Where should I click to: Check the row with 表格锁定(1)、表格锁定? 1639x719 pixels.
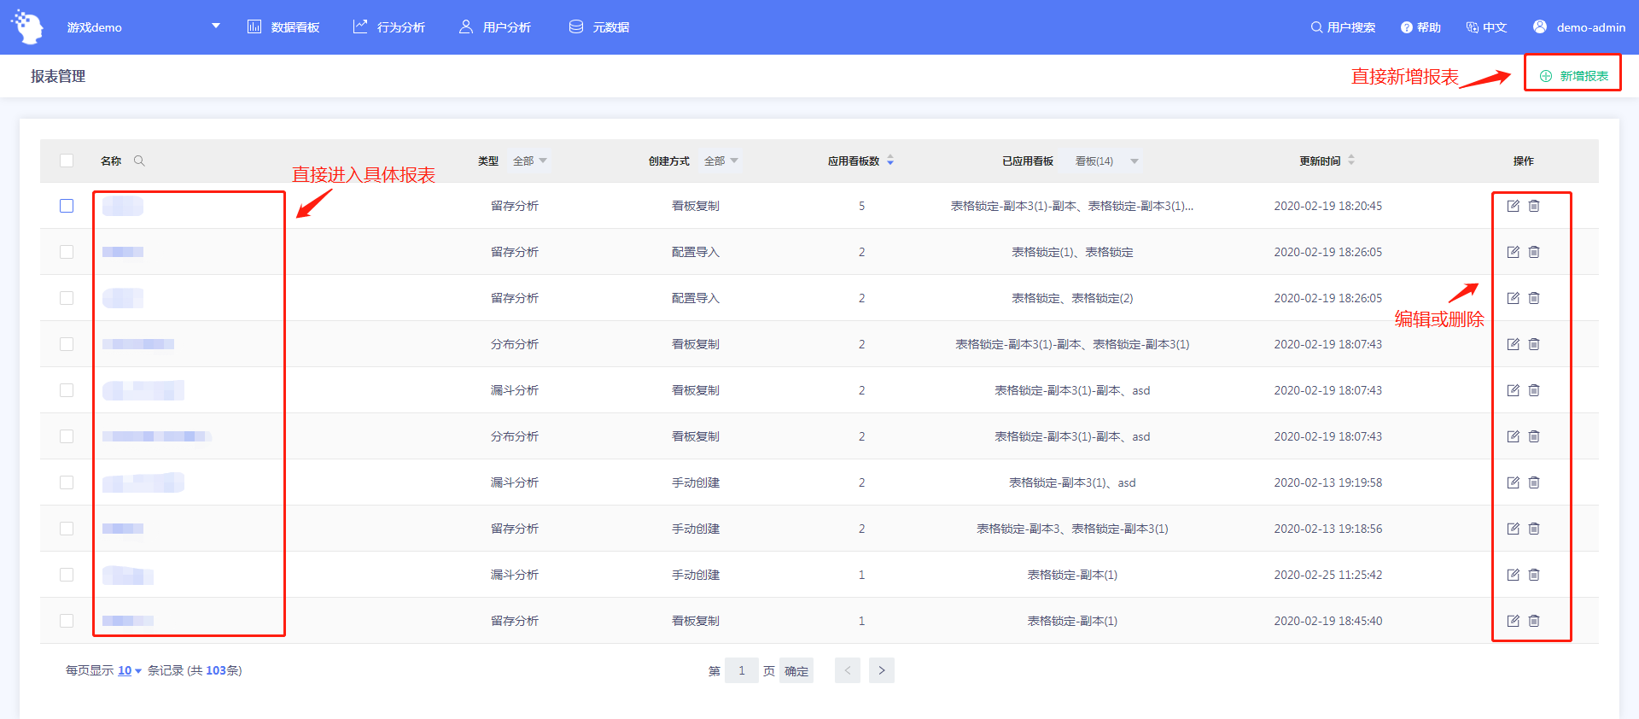[x=67, y=252]
